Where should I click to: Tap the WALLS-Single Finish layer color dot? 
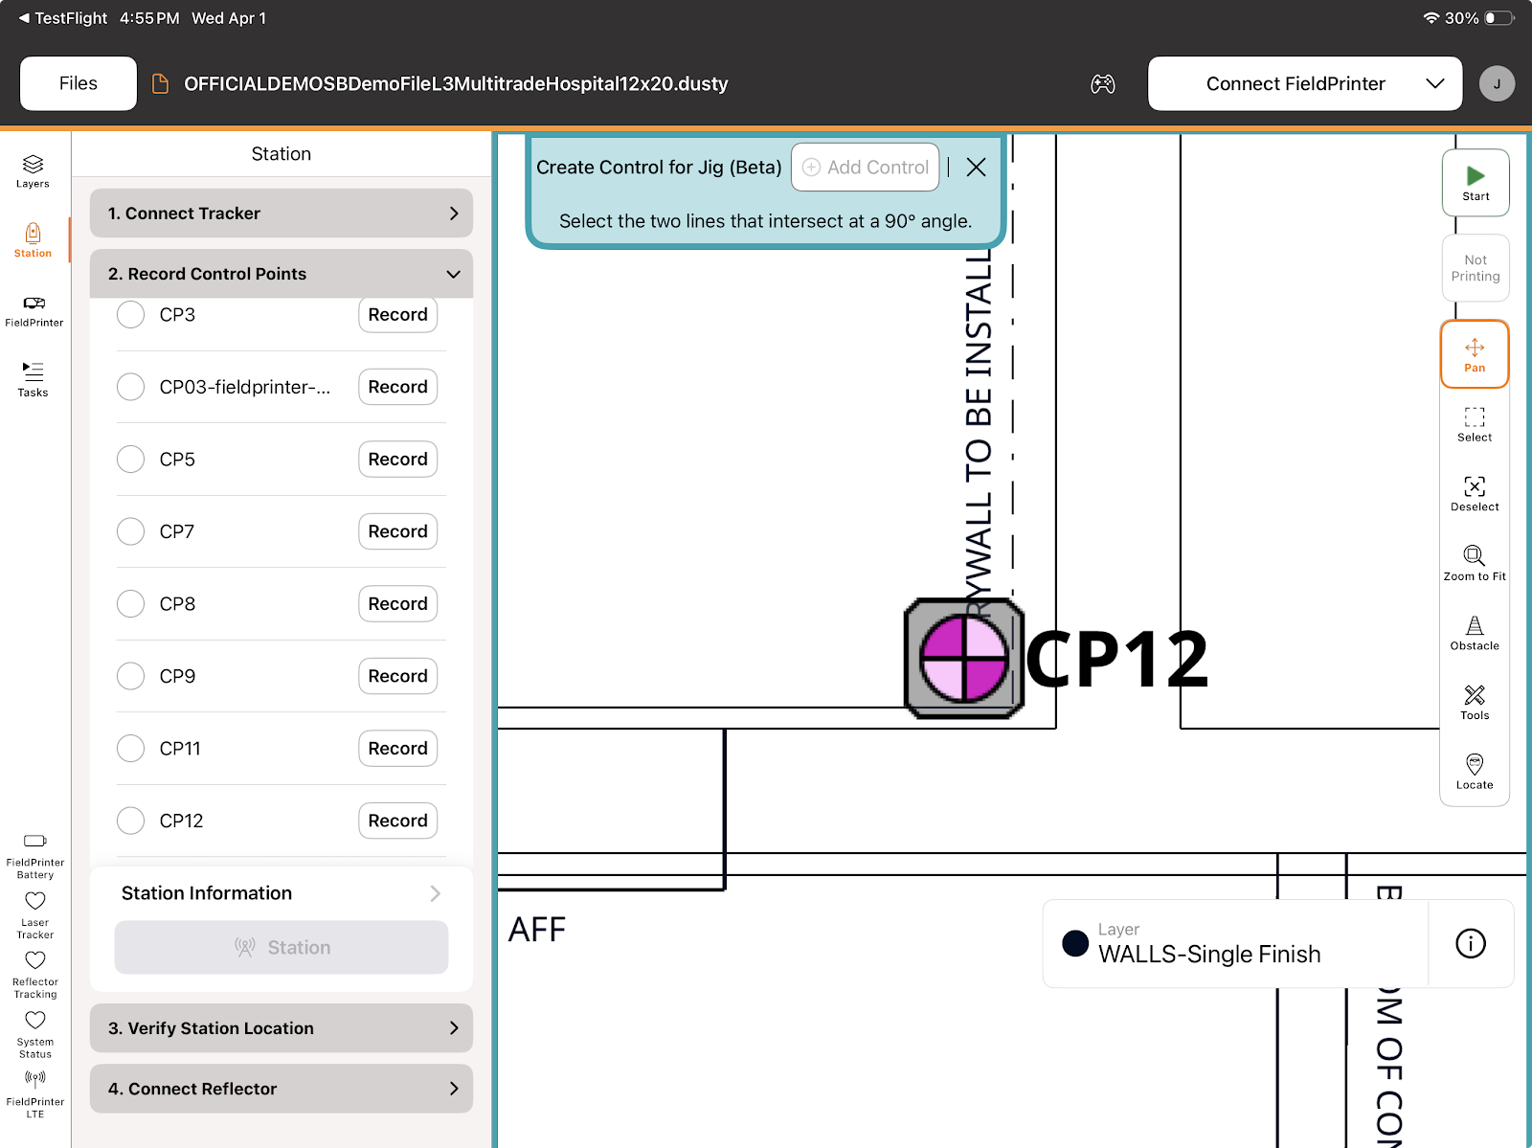1075,943
